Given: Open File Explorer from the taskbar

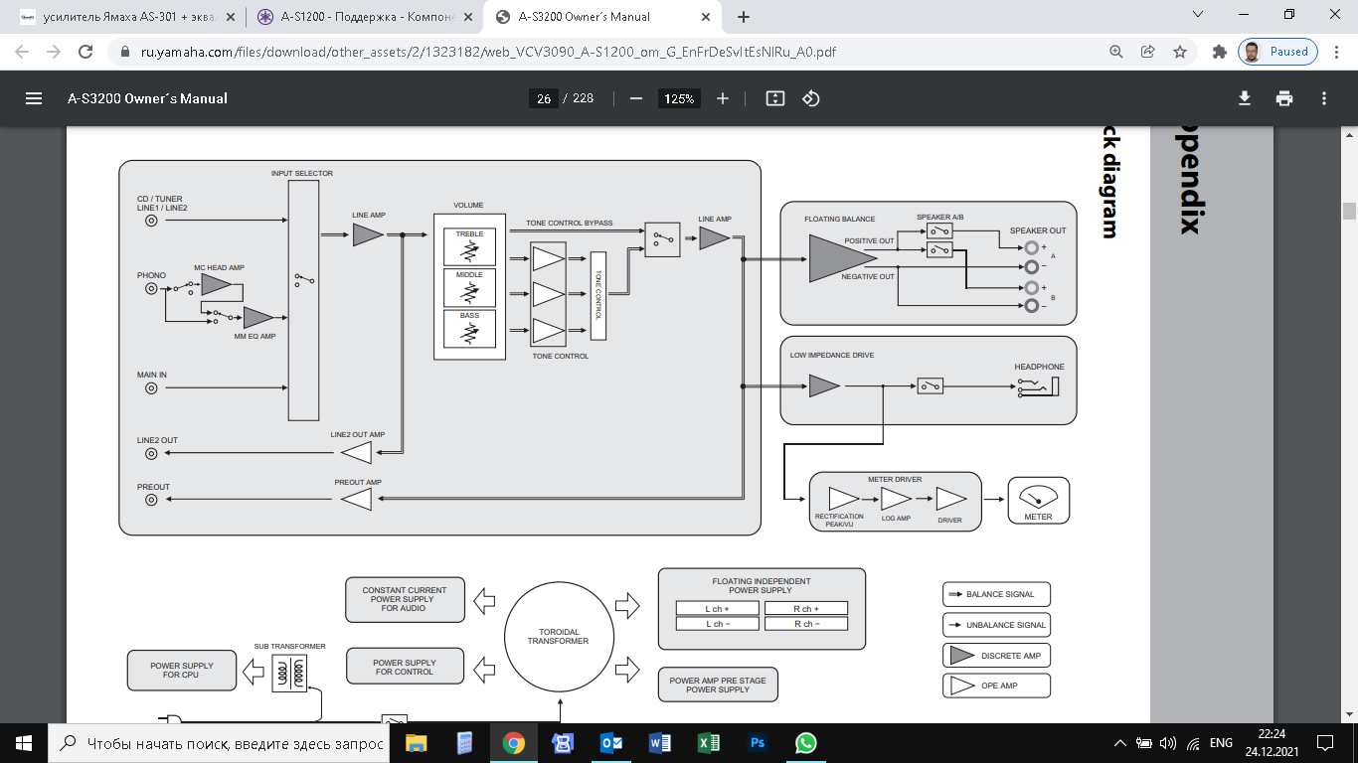Looking at the screenshot, I should 416,742.
